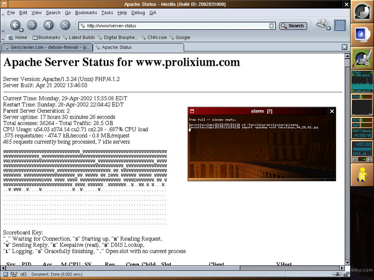The width and height of the screenshot is (374, 280).
Task: Click the vertical scrollbar up arrow
Action: pyautogui.click(x=347, y=56)
